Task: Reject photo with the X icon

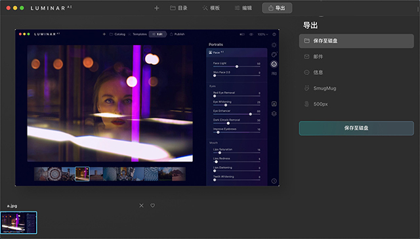Action: (142, 206)
